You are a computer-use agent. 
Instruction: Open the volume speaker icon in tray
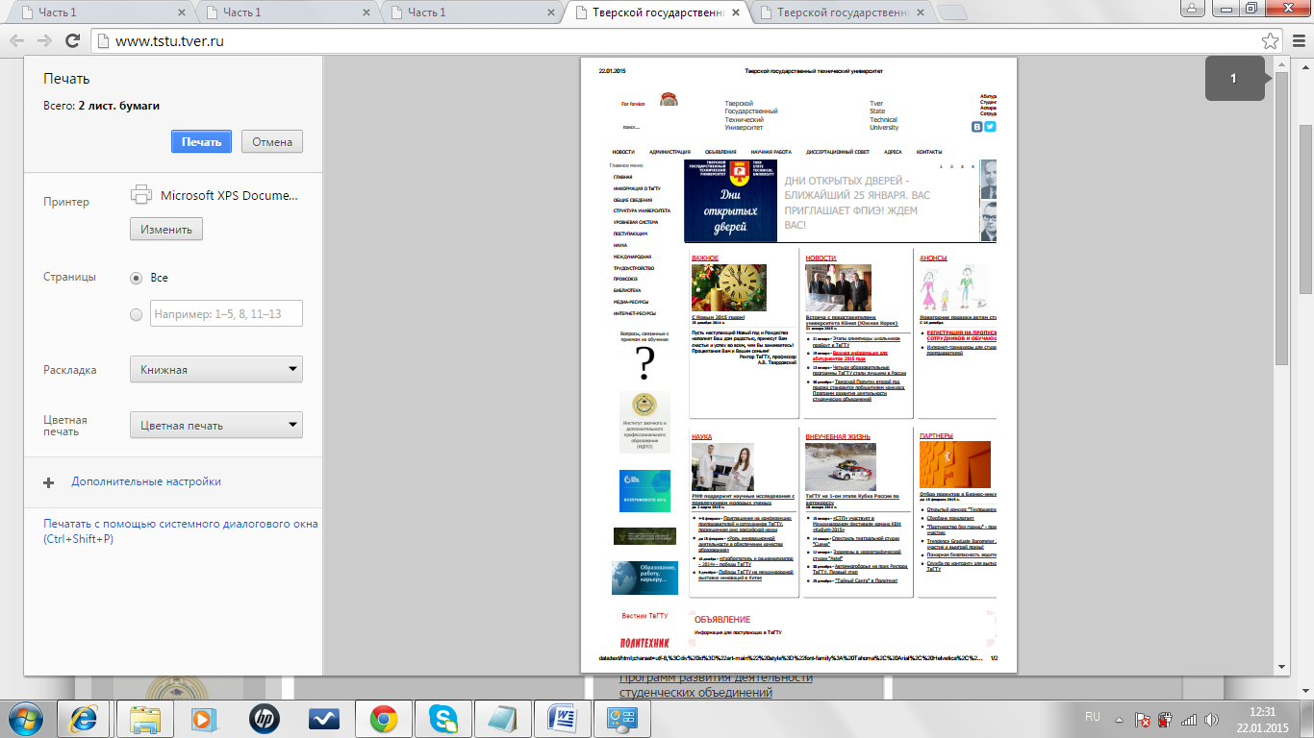[x=1209, y=719]
